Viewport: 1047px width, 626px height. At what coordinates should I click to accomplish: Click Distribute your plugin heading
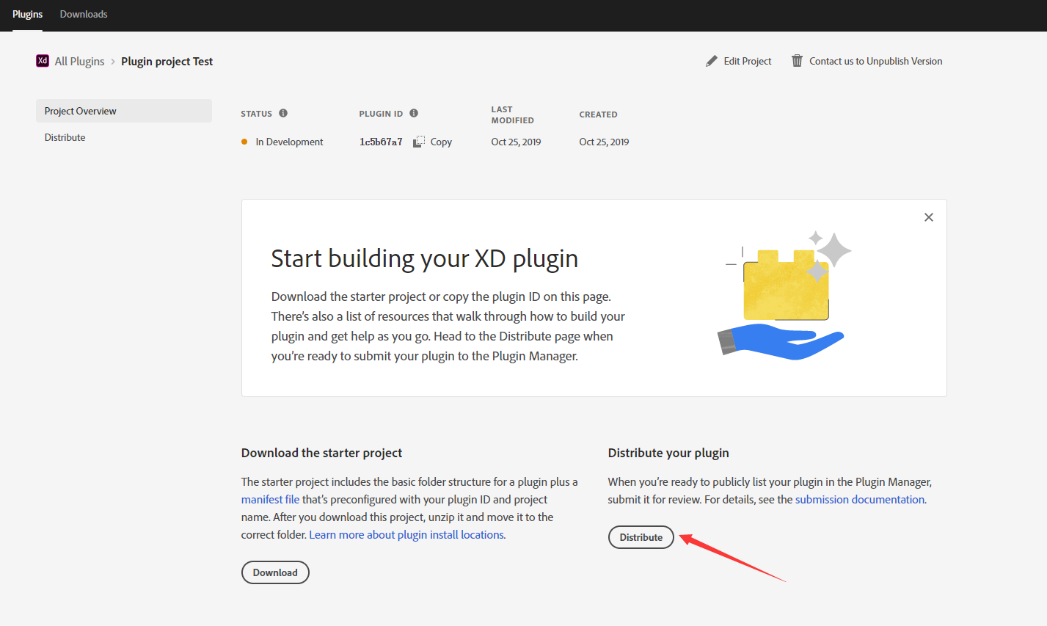pyautogui.click(x=668, y=453)
